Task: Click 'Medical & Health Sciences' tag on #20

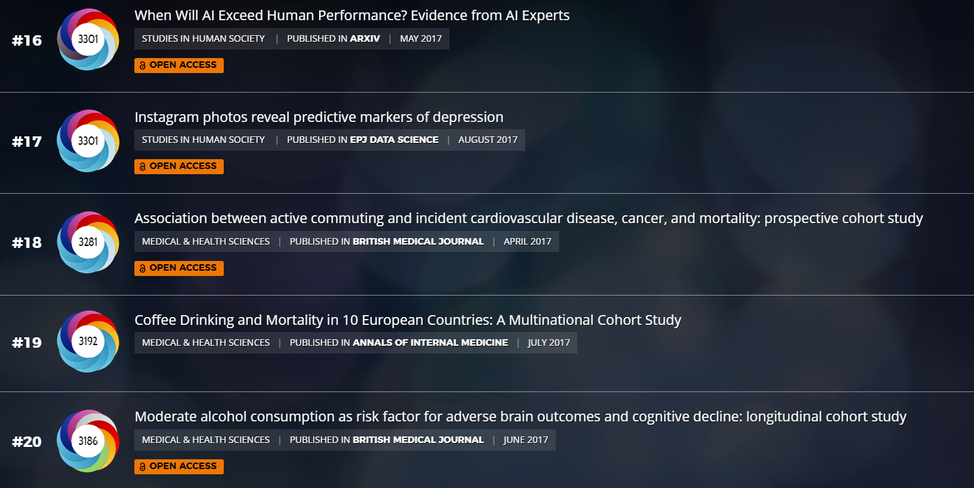Action: 205,440
